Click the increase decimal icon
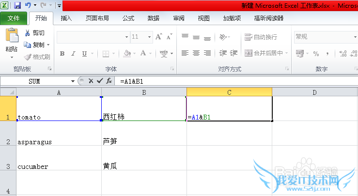 click(x=343, y=54)
